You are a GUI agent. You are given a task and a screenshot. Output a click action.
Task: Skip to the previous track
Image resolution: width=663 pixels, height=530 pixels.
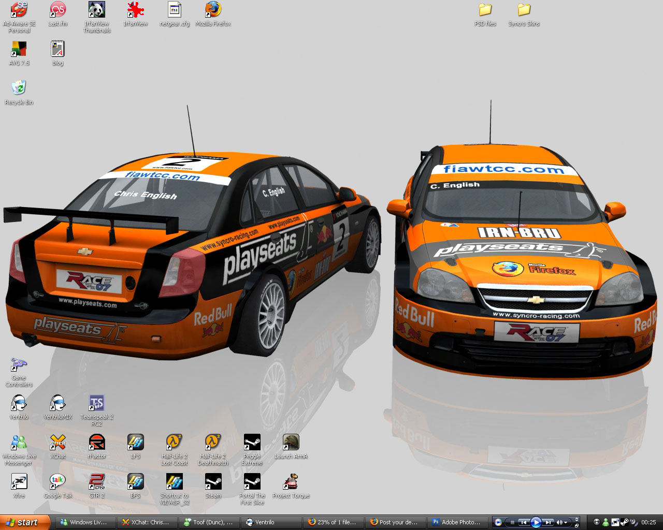pos(524,522)
